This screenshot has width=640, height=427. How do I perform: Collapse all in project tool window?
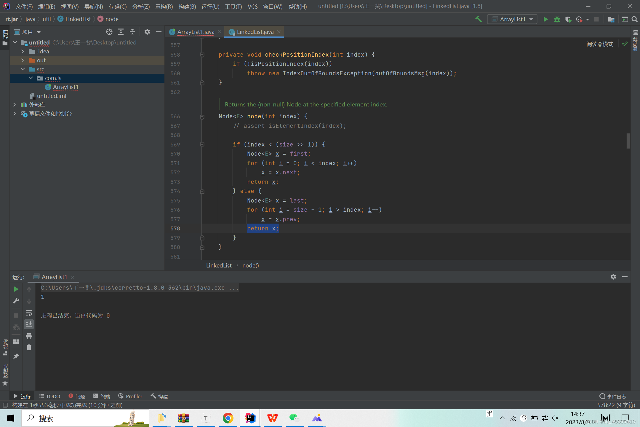[x=132, y=32]
